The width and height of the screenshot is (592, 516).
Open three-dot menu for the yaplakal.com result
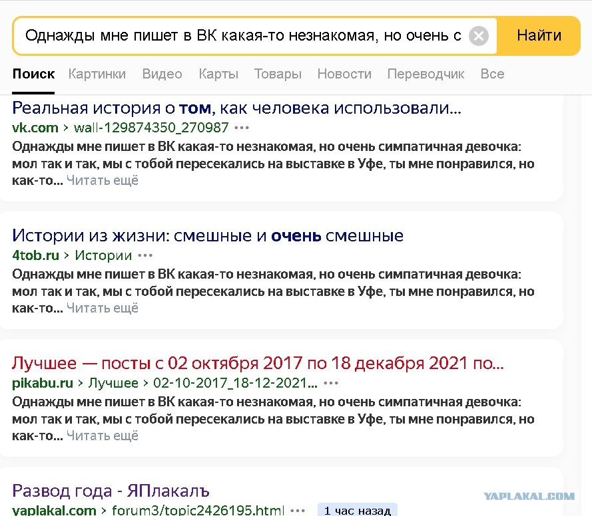pos(298,511)
